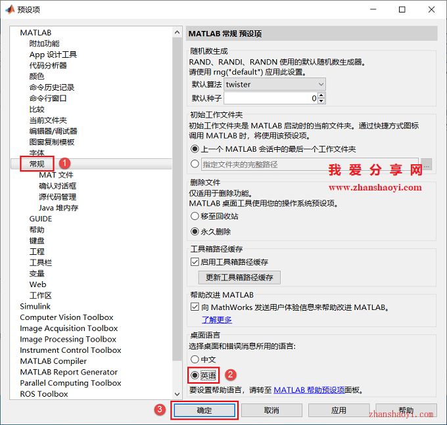This screenshot has height=425, width=447.
Task: Open Simulink preferences
Action: tap(35, 306)
